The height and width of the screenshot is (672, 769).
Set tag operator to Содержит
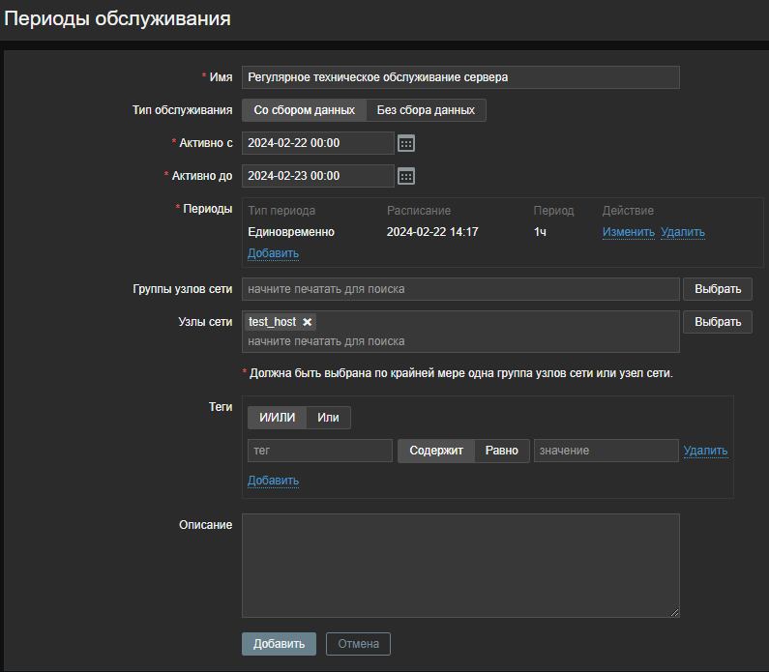[x=436, y=451]
